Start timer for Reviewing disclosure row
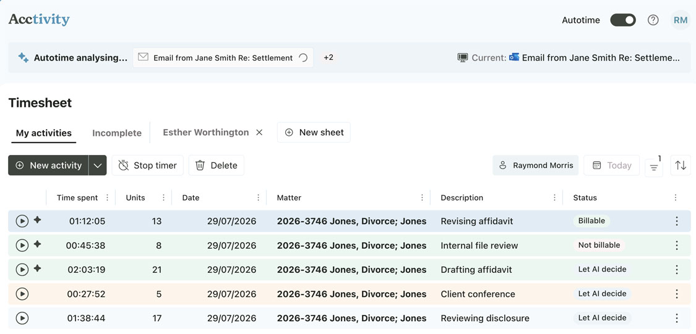 point(22,318)
